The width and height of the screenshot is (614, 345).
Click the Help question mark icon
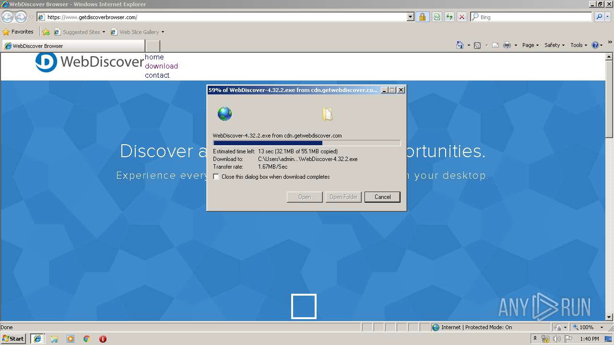point(595,45)
